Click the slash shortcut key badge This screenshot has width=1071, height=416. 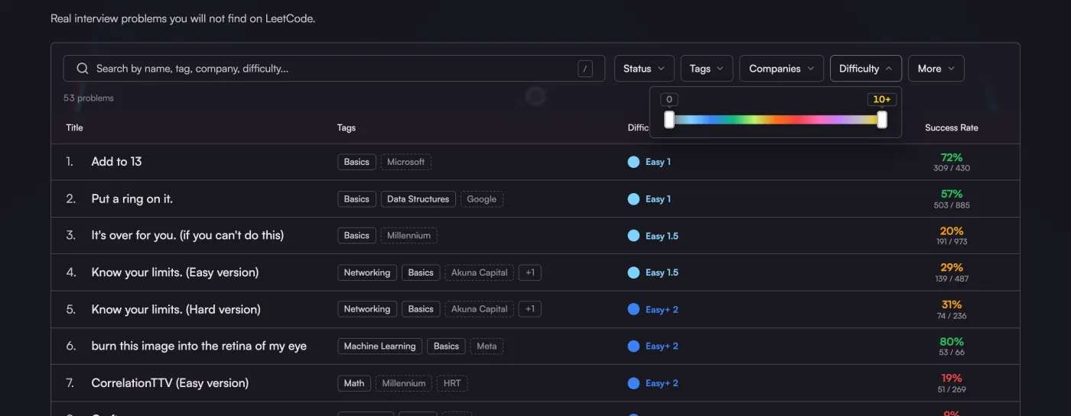tap(585, 69)
